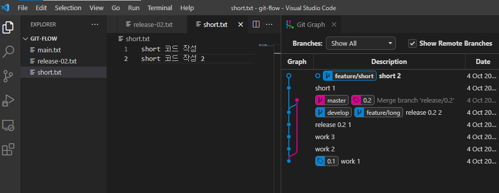Image resolution: width=499 pixels, height=193 pixels.
Task: Close the Git Graph tab
Action: point(334,24)
